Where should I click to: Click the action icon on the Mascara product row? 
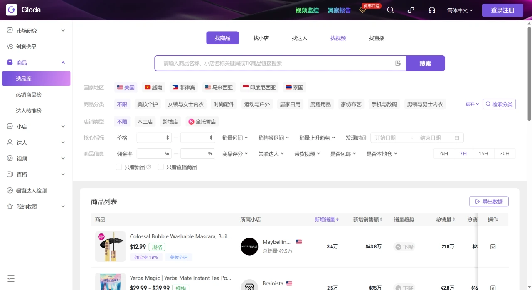point(493,246)
